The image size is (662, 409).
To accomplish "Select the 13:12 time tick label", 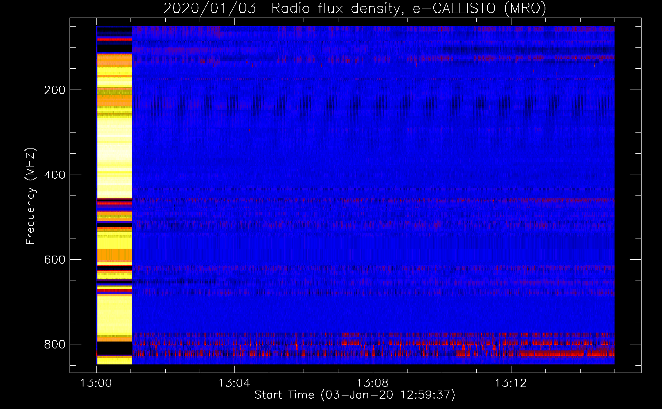I will pyautogui.click(x=511, y=383).
